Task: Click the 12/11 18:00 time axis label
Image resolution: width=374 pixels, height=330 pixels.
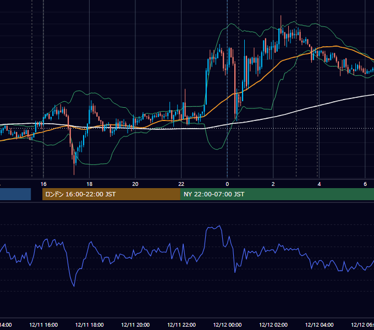Action: click(x=90, y=324)
